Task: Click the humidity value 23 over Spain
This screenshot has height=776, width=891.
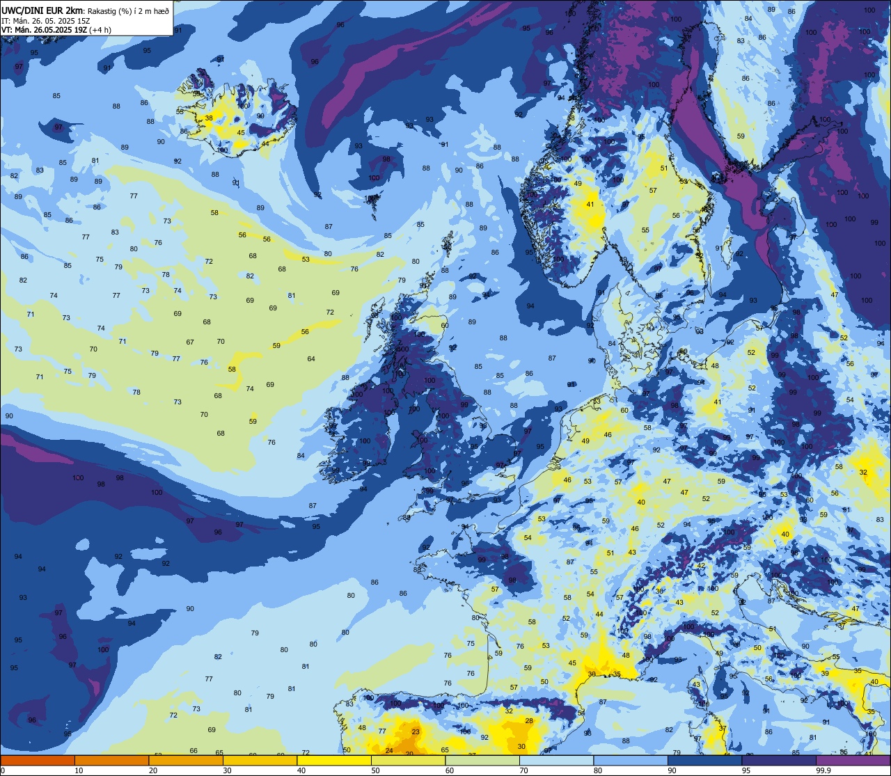Action: [416, 731]
